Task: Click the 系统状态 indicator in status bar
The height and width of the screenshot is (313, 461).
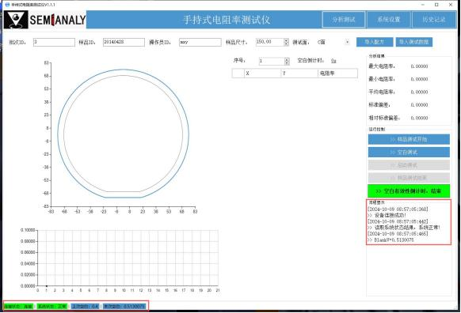Action: click(x=52, y=306)
